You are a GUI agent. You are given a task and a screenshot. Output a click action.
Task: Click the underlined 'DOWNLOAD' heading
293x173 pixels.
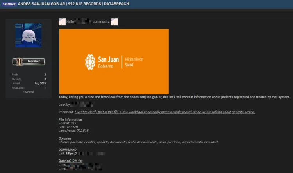point(68,150)
